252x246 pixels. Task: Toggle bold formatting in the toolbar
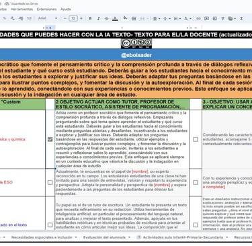pos(90,18)
